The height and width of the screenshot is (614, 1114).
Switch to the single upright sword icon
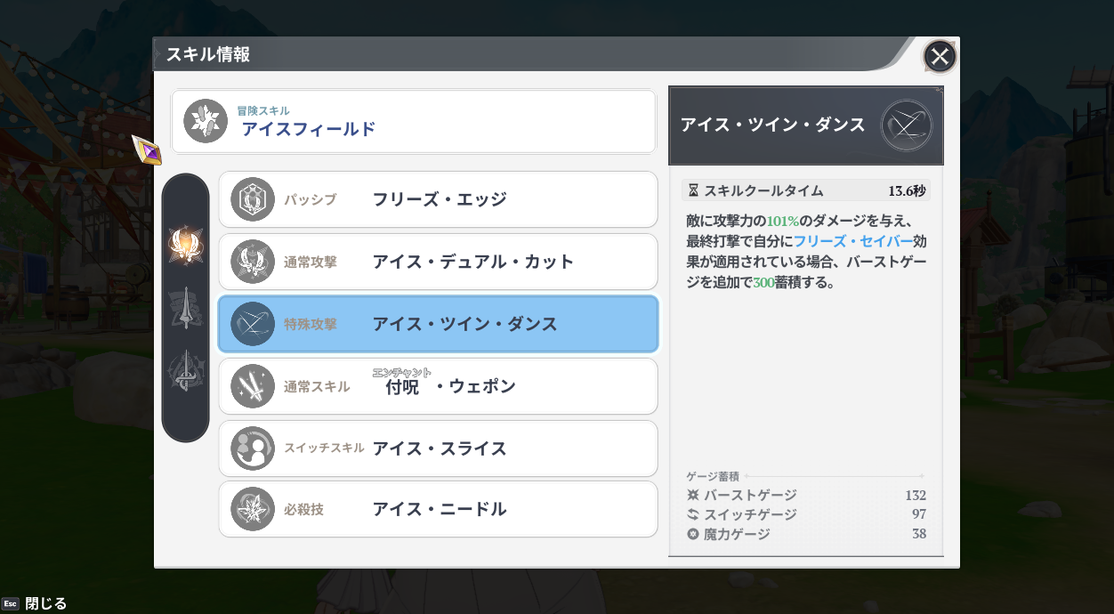(186, 308)
